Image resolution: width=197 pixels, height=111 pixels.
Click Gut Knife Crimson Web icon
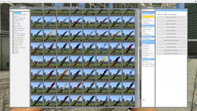coord(129,49)
